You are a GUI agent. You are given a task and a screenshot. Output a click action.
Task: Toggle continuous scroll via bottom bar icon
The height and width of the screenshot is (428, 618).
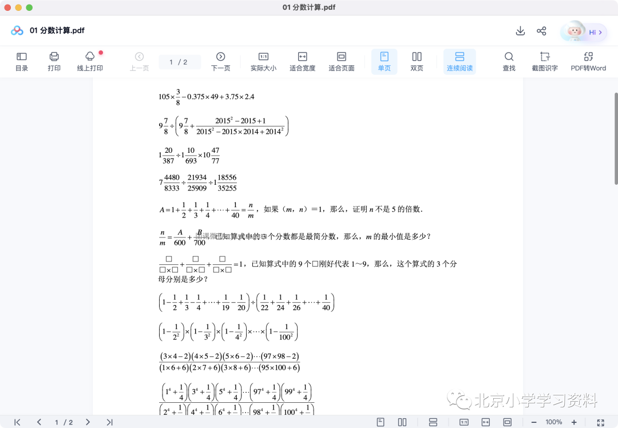click(x=433, y=422)
